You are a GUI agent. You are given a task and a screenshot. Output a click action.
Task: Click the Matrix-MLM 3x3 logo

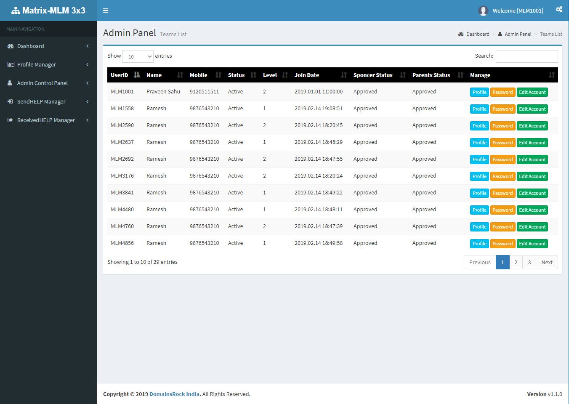48,11
